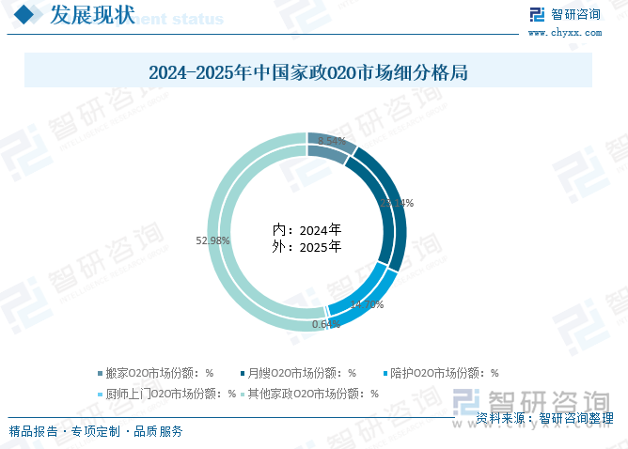The width and height of the screenshot is (628, 449).
Task: Select legend entry 月嫂O2O市场份额：%
Action: tap(298, 373)
